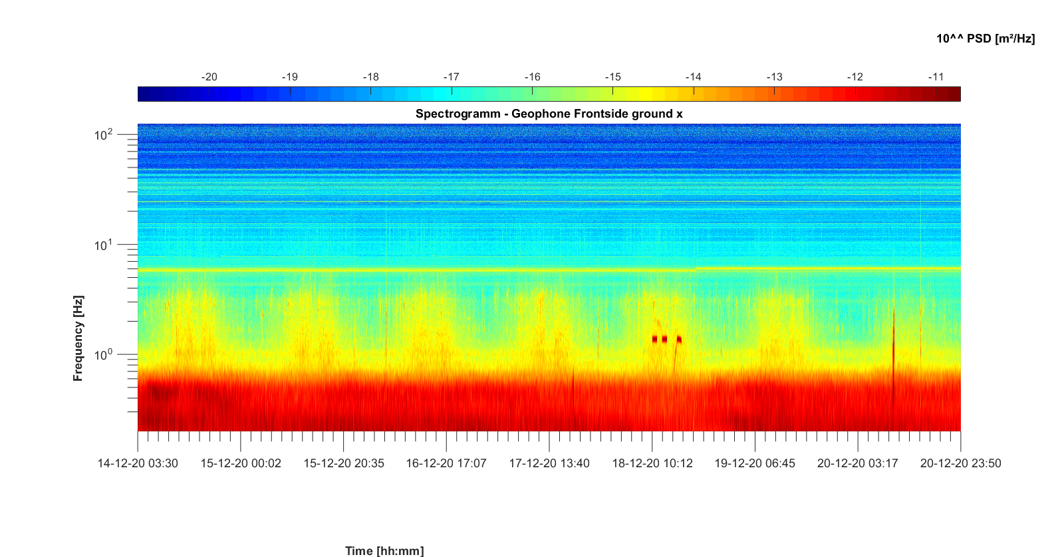Click the 10² frequency axis tick label
Image resolution: width=1062 pixels, height=557 pixels.
(x=103, y=135)
